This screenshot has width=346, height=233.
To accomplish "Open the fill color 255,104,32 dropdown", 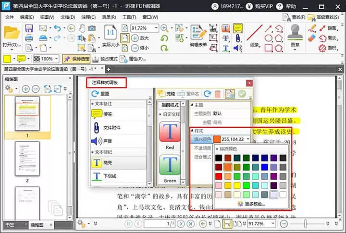I will click(x=248, y=139).
